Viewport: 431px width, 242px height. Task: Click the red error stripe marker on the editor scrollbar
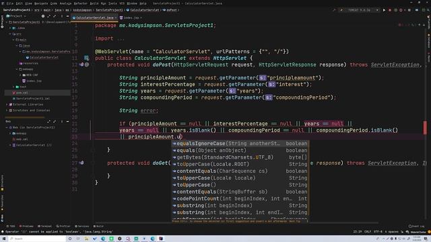[x=425, y=128]
